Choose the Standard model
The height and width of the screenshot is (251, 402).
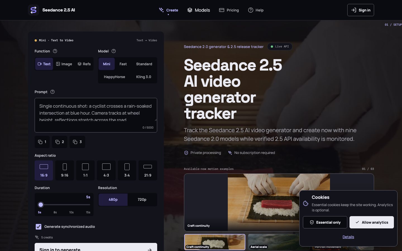pyautogui.click(x=144, y=64)
